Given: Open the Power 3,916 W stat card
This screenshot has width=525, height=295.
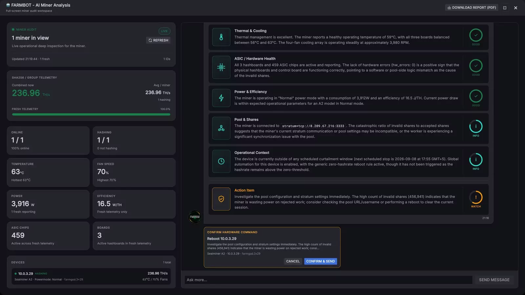Looking at the screenshot, I should point(48,204).
